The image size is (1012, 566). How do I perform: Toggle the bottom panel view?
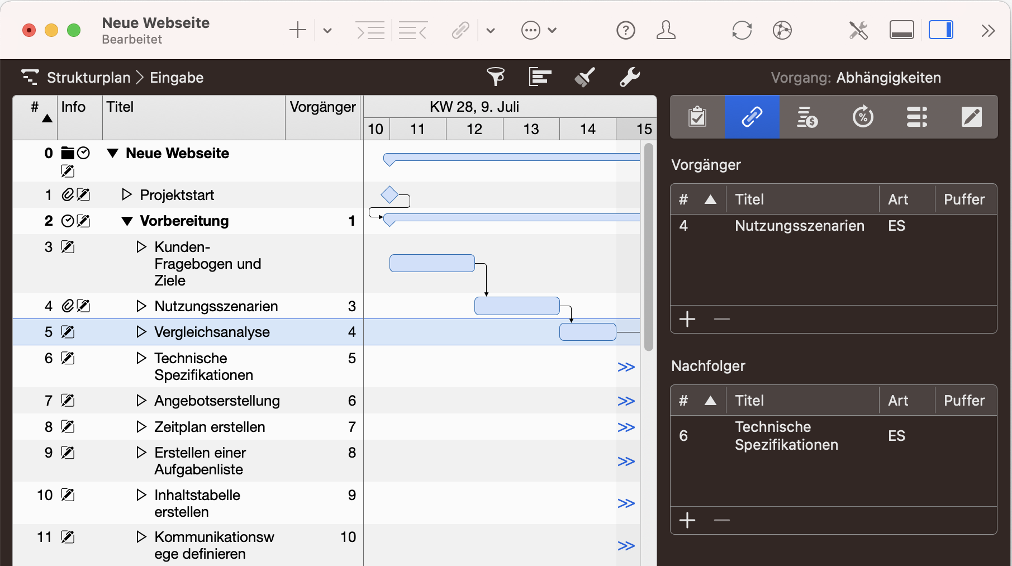(x=901, y=30)
